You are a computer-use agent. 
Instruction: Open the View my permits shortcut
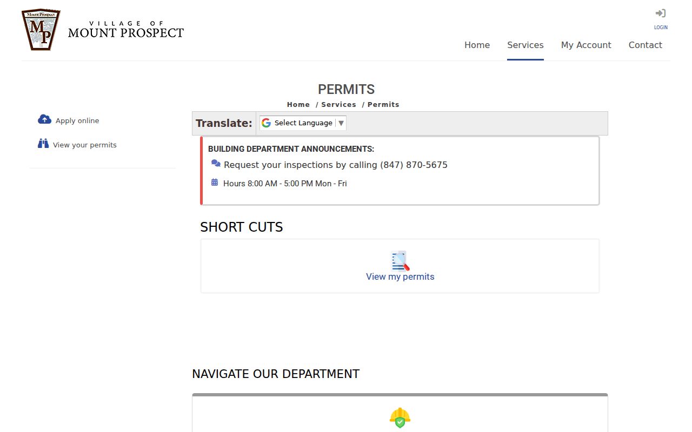click(x=400, y=277)
